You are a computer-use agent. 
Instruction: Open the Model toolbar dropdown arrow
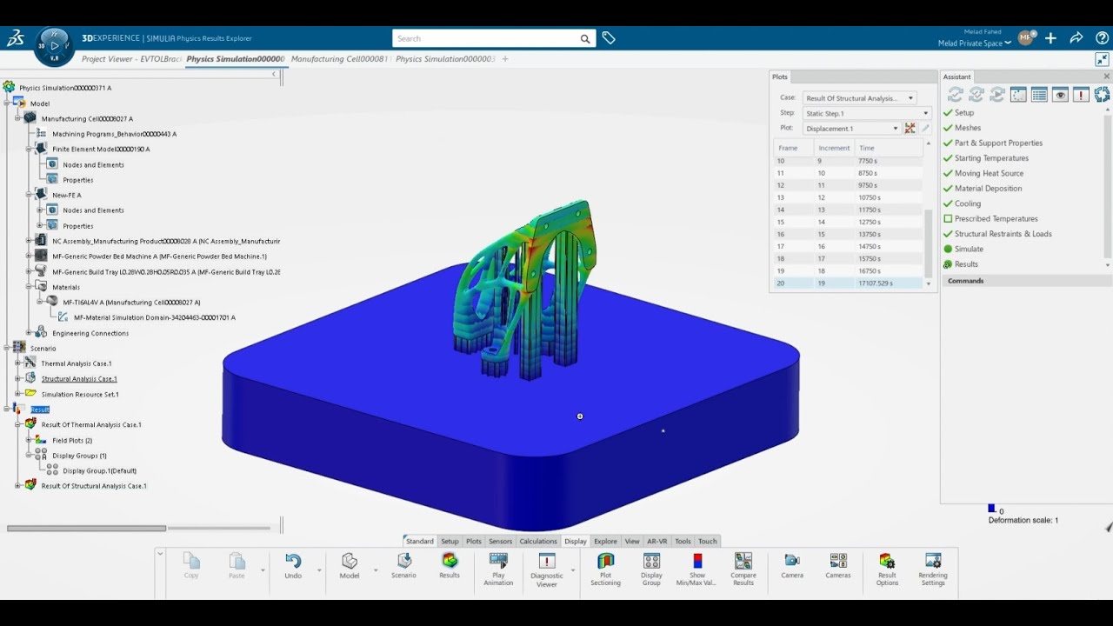click(x=376, y=570)
